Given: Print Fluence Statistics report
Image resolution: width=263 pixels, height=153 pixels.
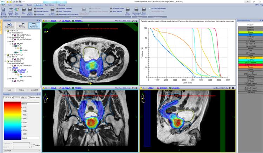Looking at the screenshot, I should (x=41, y=12).
